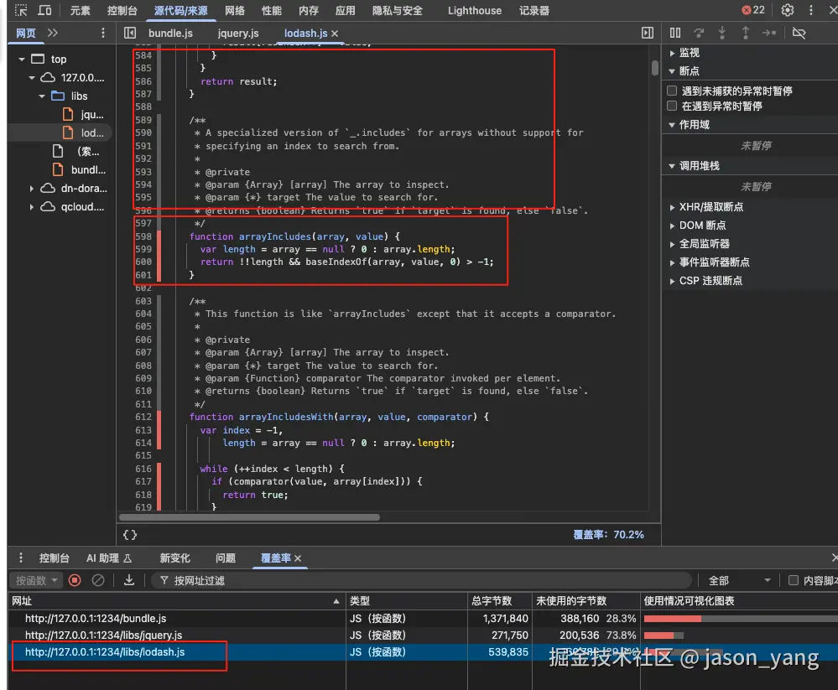Expand the qcloud domain tree node

tap(32, 207)
